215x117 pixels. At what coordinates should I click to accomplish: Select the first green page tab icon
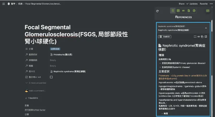pos(173,11)
